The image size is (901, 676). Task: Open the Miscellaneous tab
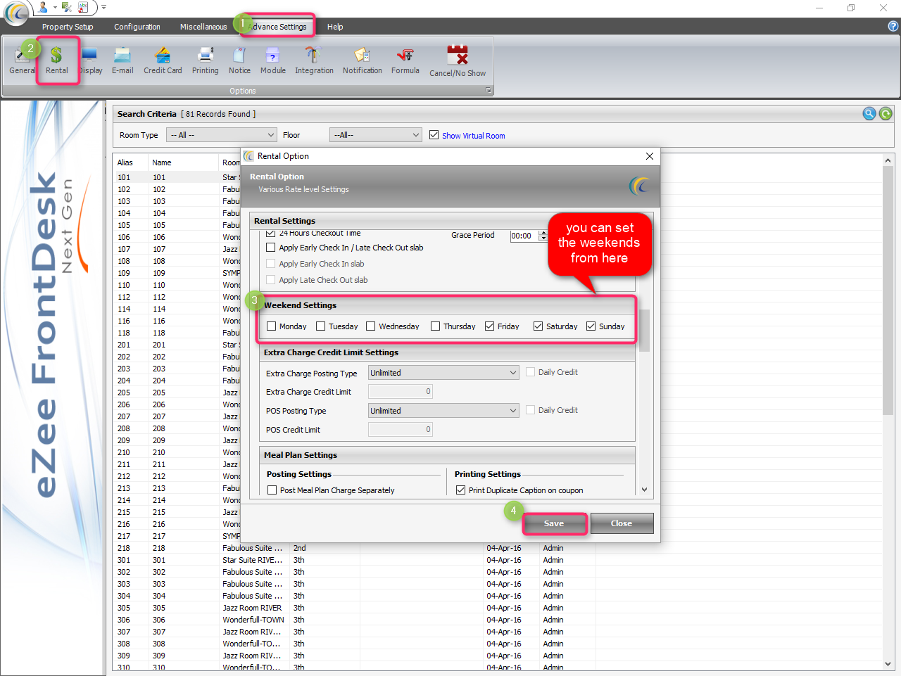tap(203, 27)
